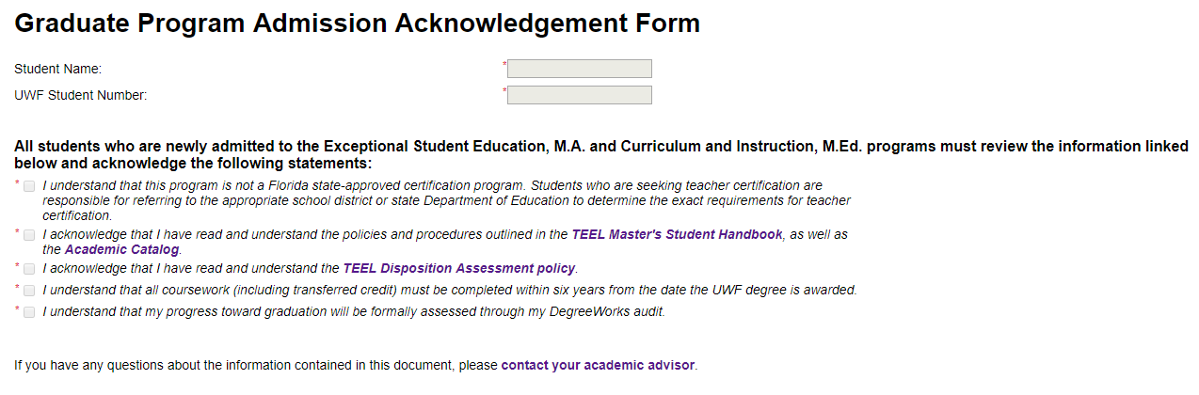Image resolution: width=1199 pixels, height=395 pixels.
Task: Click the bold instructions paragraph about newly admitted students
Action: pos(601,154)
